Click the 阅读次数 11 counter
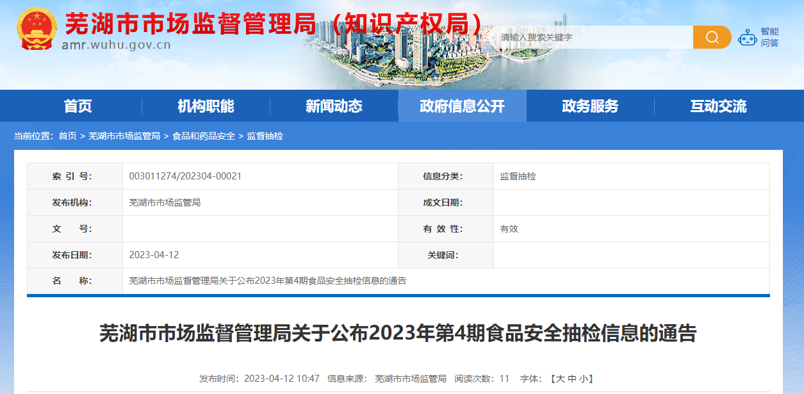 coord(482,379)
